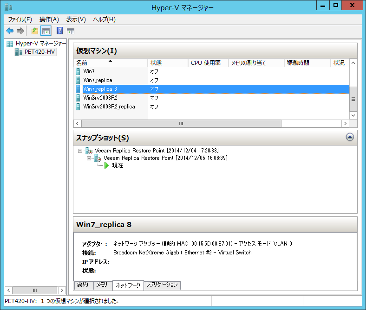This screenshot has width=366, height=310.
Task: Sort by the メモリの割り当て column header
Action: tap(256, 63)
